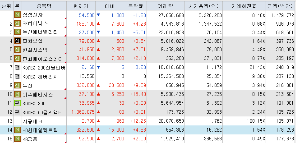Click the volume value 27,056,688

pos(171,15)
